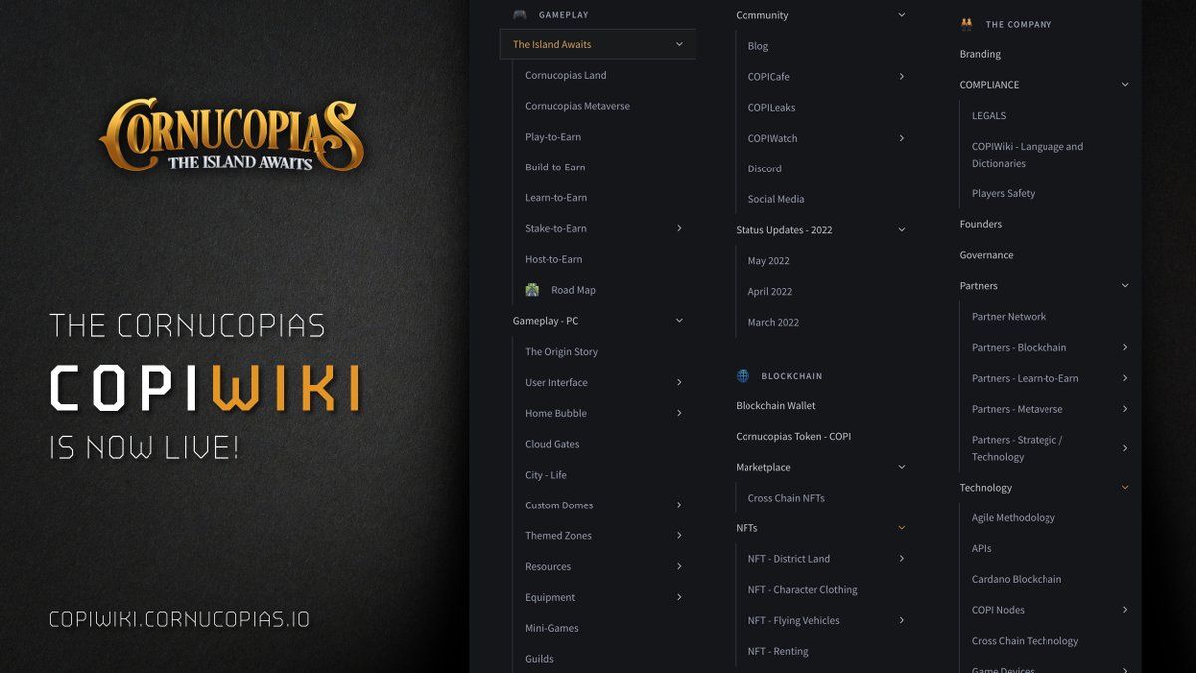
Task: Open the City - Life page
Action: [546, 475]
